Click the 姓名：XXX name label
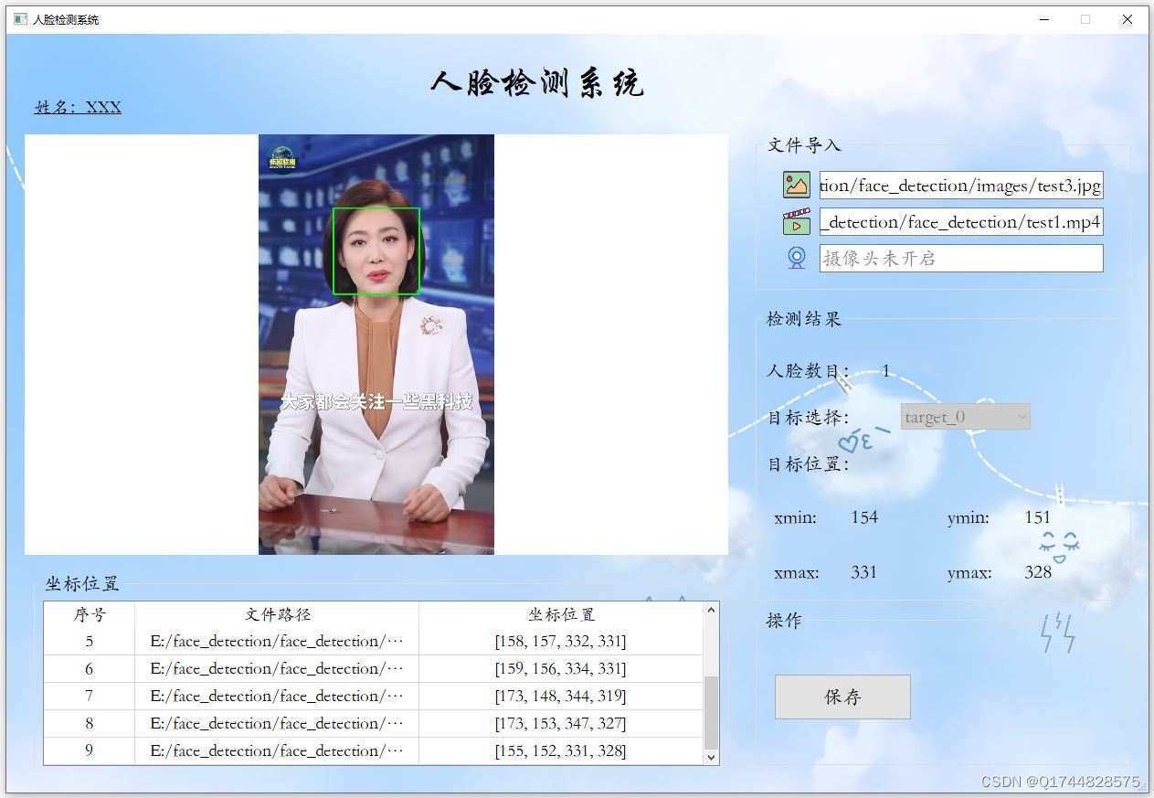Image resolution: width=1154 pixels, height=798 pixels. [x=78, y=107]
